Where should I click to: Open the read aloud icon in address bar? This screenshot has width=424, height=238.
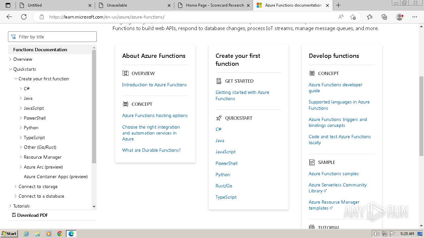pyautogui.click(x=341, y=17)
